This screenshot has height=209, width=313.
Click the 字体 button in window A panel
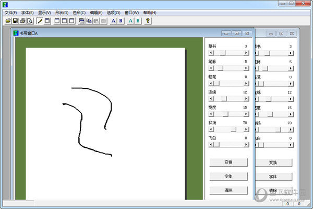228,177
